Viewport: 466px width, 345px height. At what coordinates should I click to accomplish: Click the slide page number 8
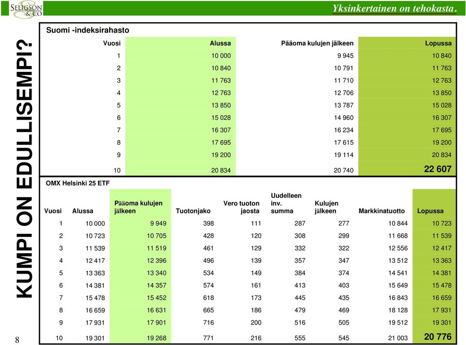point(17,340)
